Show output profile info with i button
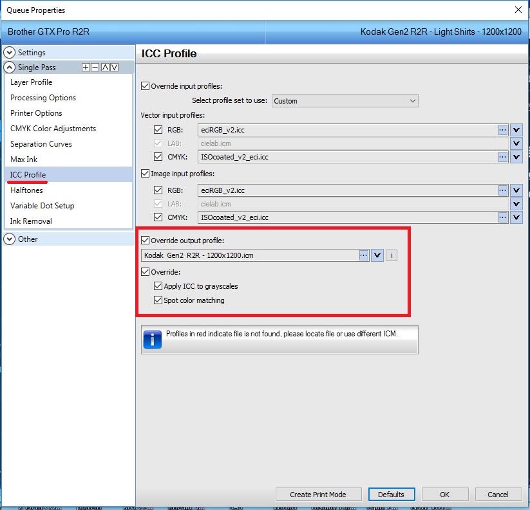This screenshot has width=530, height=510. (x=392, y=255)
